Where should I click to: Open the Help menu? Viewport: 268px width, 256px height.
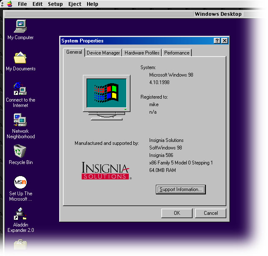(92, 4)
